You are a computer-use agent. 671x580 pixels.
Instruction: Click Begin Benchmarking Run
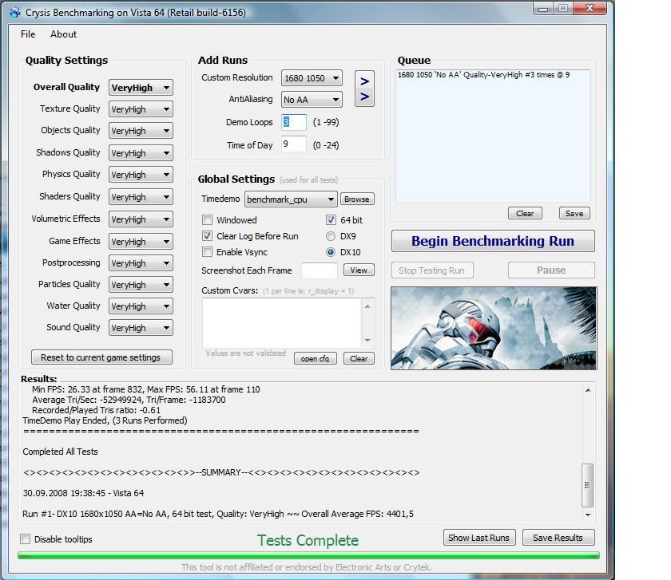[493, 241]
